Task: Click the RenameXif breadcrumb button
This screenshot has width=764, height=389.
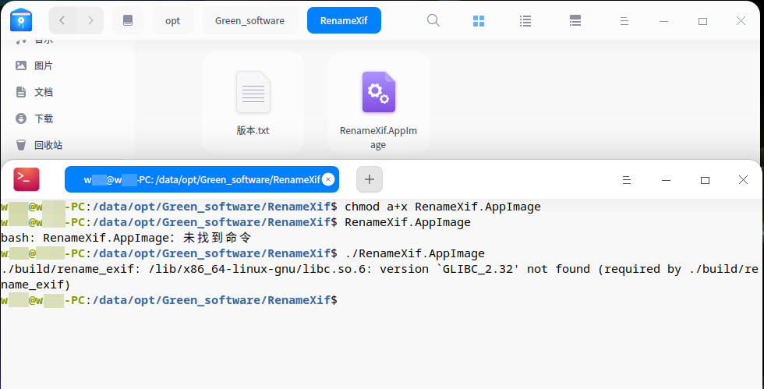Action: coord(344,21)
